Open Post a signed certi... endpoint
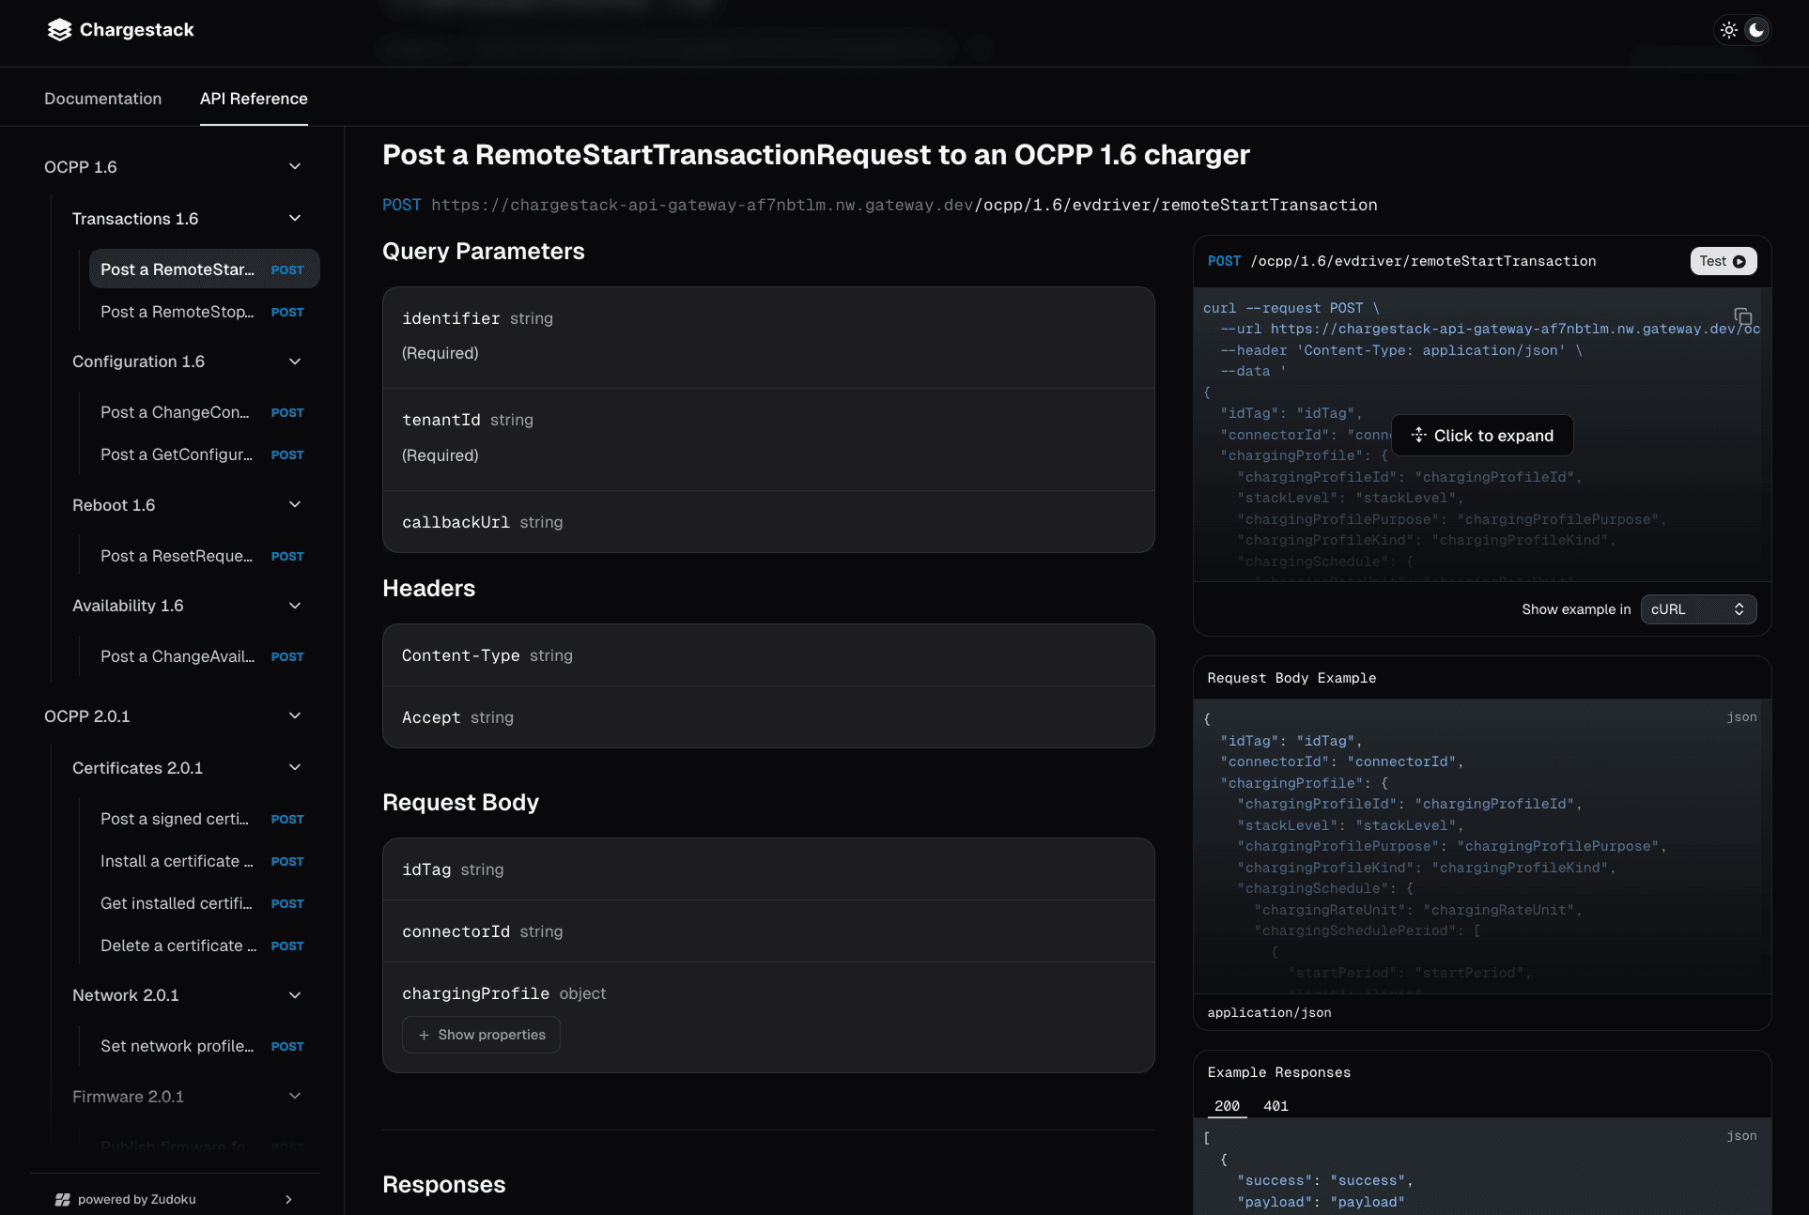 coord(204,819)
